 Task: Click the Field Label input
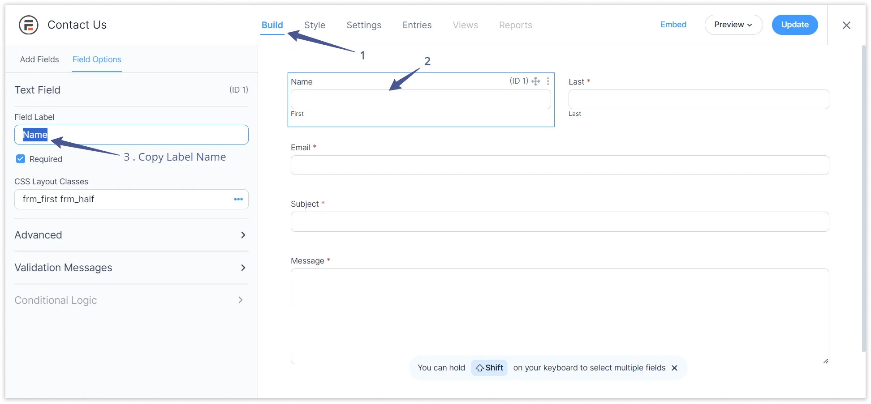(131, 134)
